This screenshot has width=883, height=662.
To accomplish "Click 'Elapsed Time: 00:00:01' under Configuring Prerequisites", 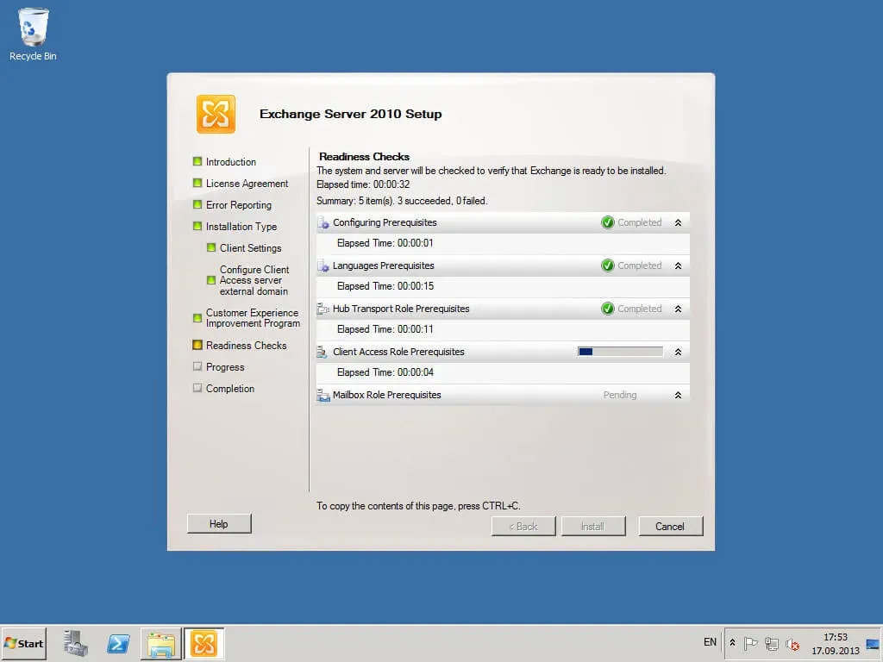I will (385, 243).
